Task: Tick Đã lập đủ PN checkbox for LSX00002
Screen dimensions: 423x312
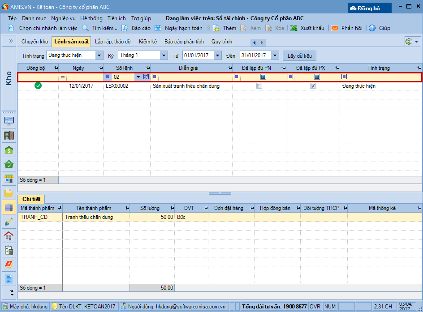Action: tap(259, 86)
